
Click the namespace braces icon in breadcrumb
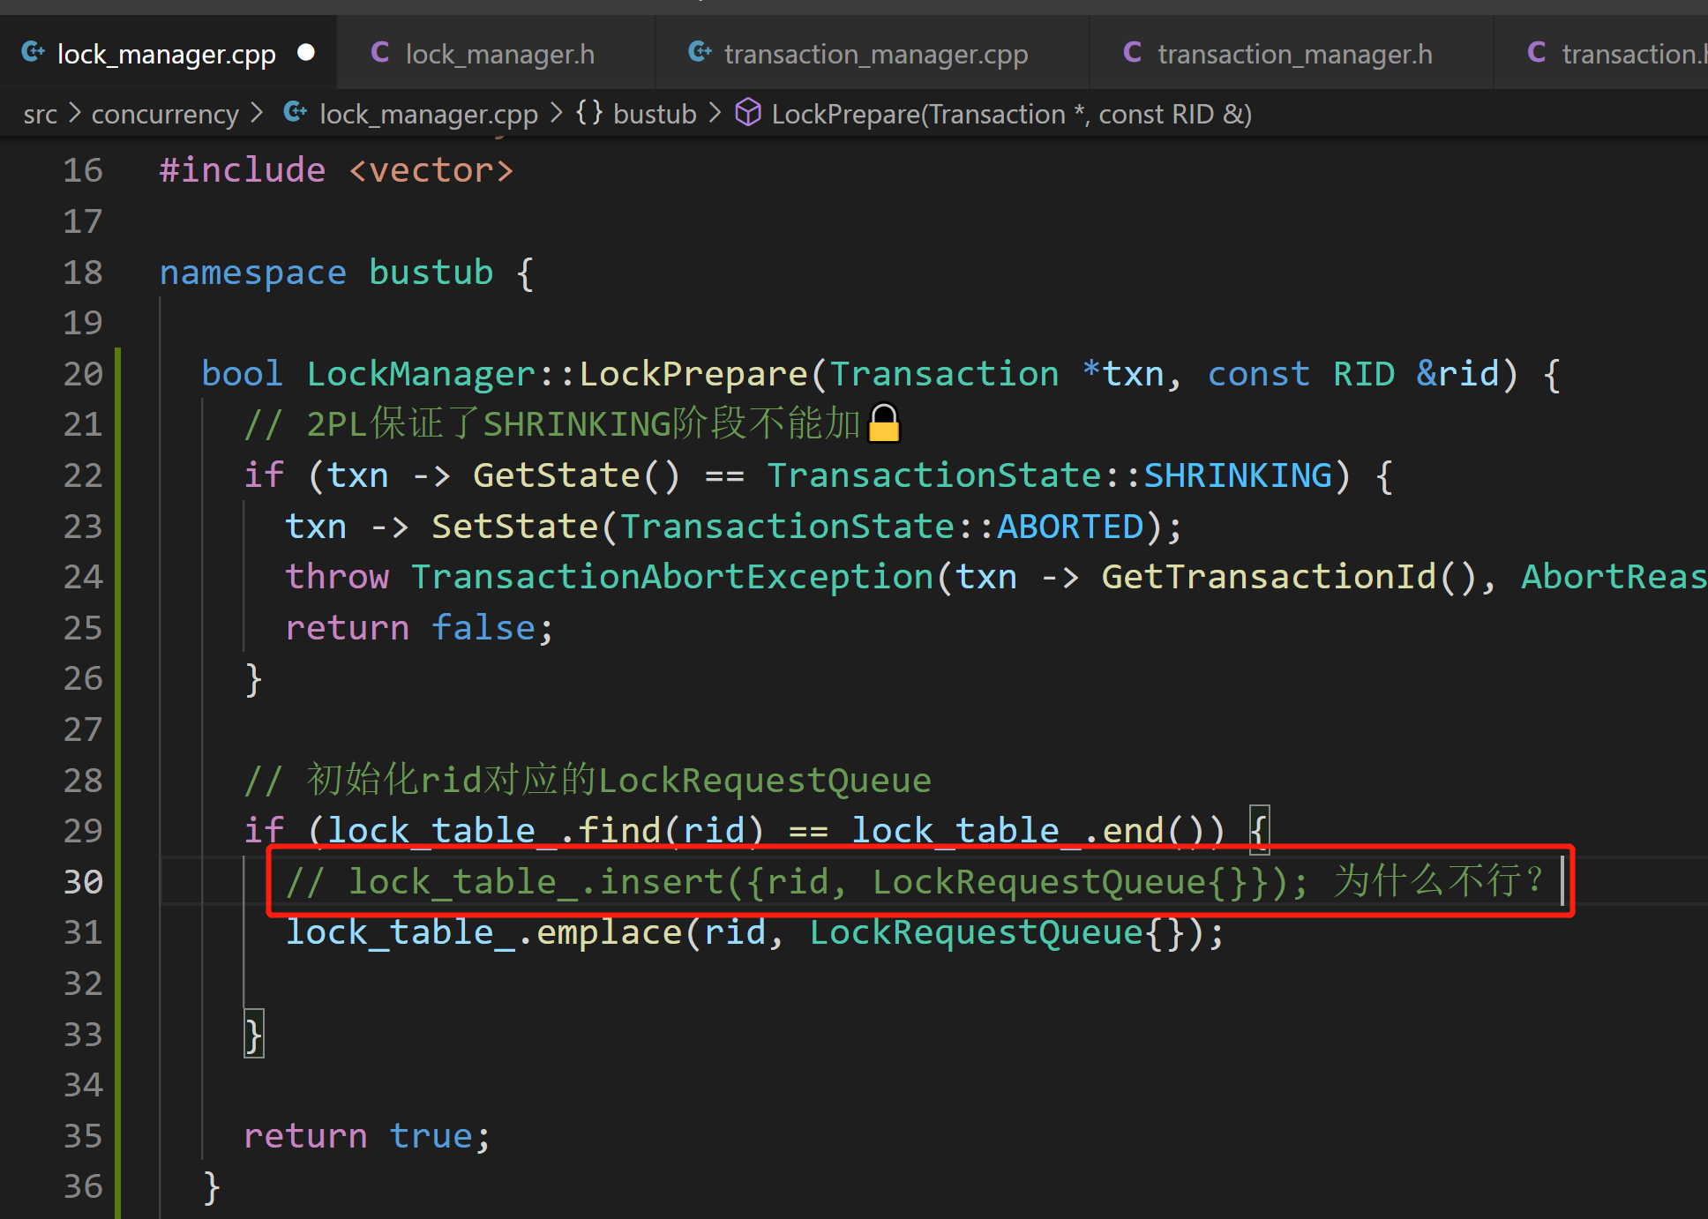(589, 112)
